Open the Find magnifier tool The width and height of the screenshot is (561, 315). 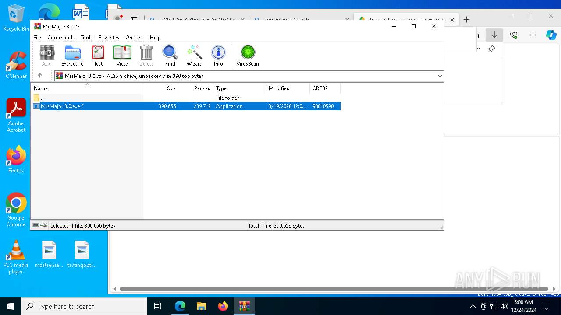click(170, 56)
